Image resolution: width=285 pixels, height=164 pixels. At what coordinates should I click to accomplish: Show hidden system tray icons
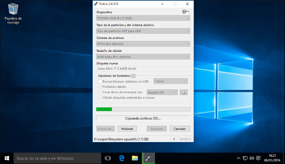pos(238,158)
